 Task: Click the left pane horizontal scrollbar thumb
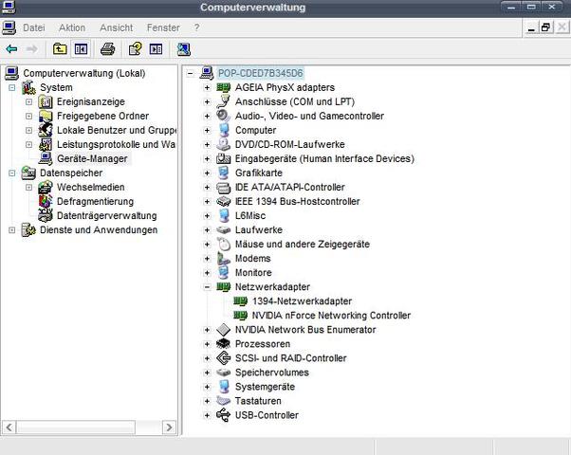click(x=76, y=427)
